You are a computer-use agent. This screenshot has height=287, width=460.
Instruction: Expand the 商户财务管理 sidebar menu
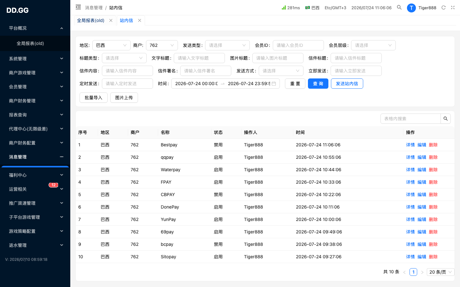tap(35, 101)
